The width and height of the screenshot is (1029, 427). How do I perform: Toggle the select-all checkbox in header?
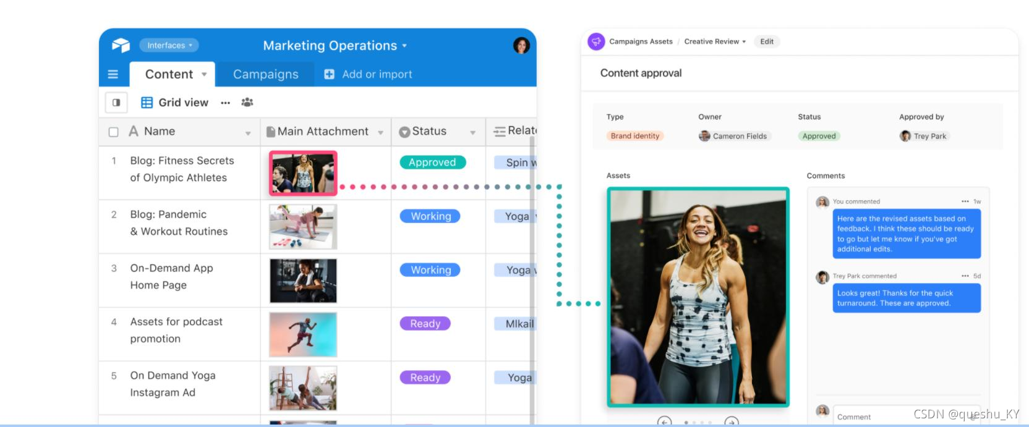113,132
